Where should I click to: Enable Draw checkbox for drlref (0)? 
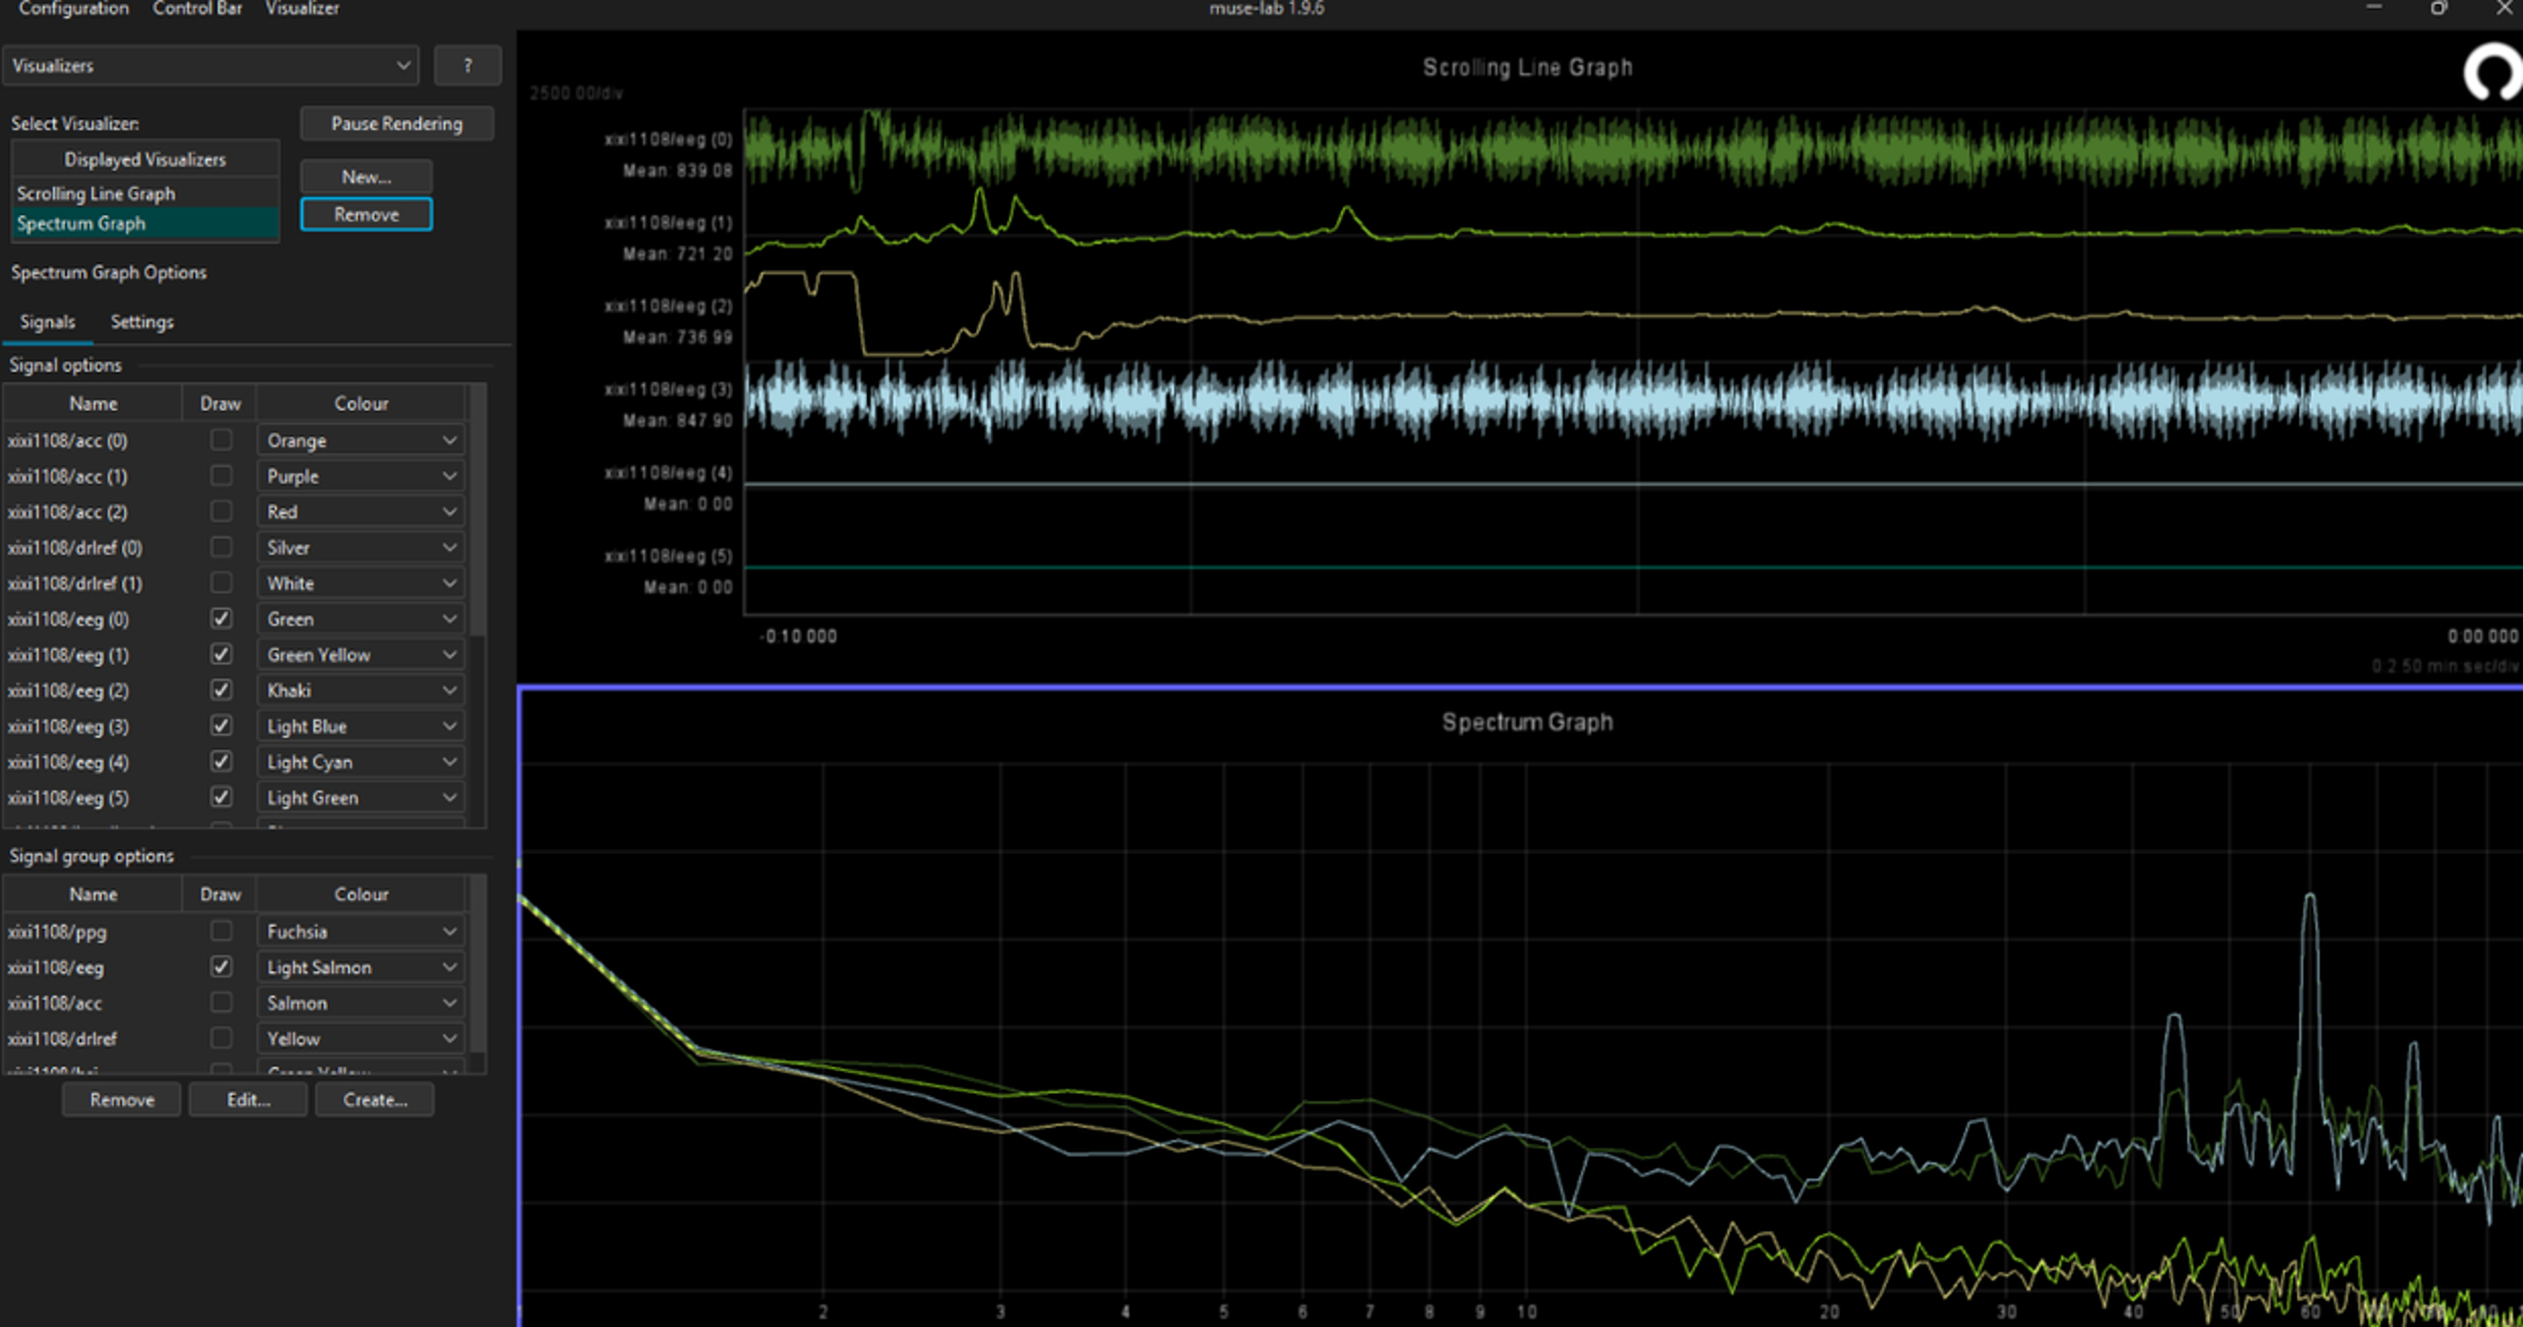pos(221,548)
